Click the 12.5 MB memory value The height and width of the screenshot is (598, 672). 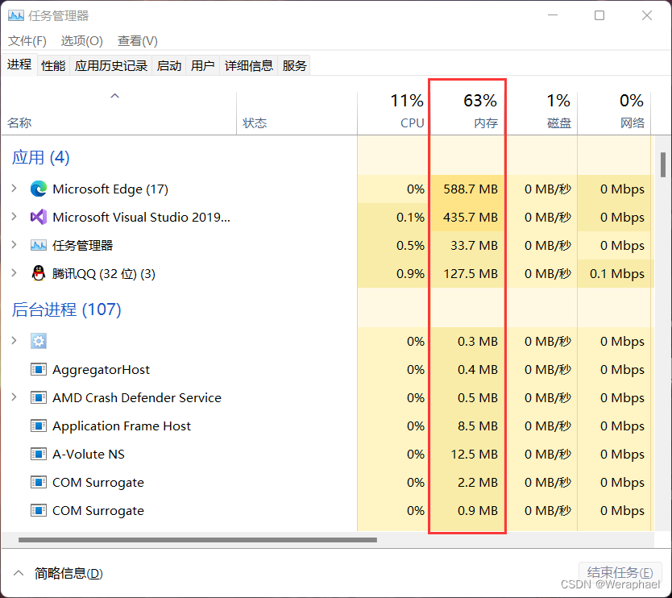pos(474,454)
